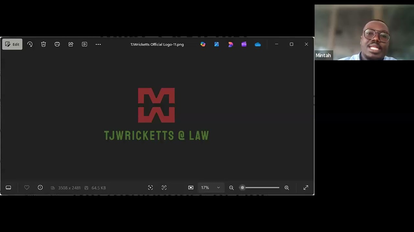
Task: Delete the image with the trash icon
Action: pos(43,44)
